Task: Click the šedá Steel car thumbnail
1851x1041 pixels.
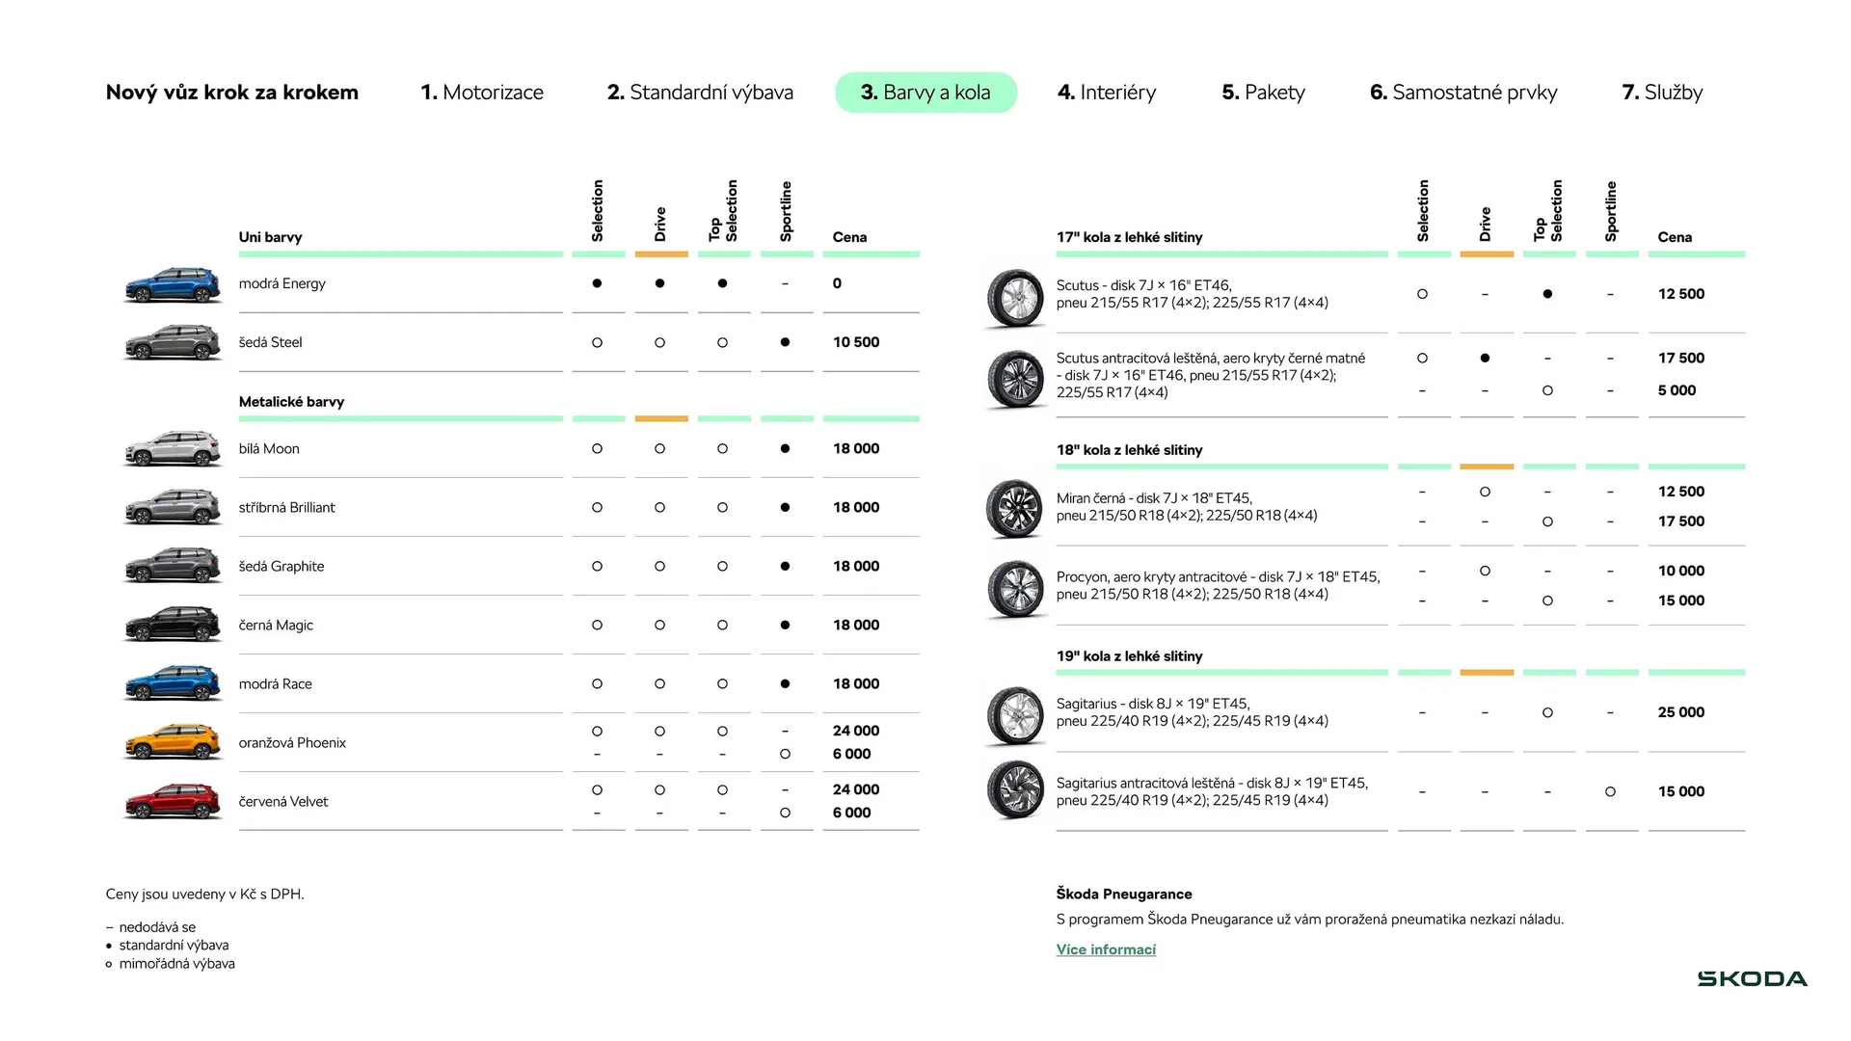Action: (x=173, y=342)
